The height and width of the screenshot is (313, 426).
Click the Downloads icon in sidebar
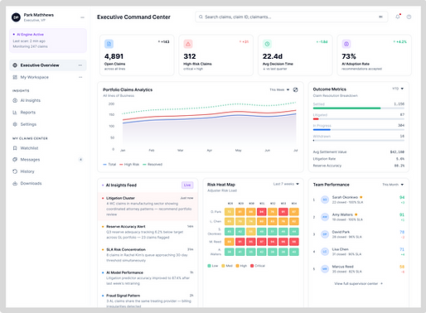[x=15, y=183]
